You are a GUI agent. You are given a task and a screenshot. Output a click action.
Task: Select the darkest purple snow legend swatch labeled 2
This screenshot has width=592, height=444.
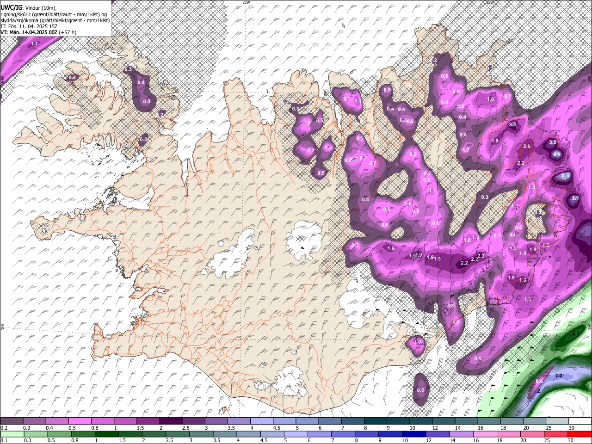point(171,421)
